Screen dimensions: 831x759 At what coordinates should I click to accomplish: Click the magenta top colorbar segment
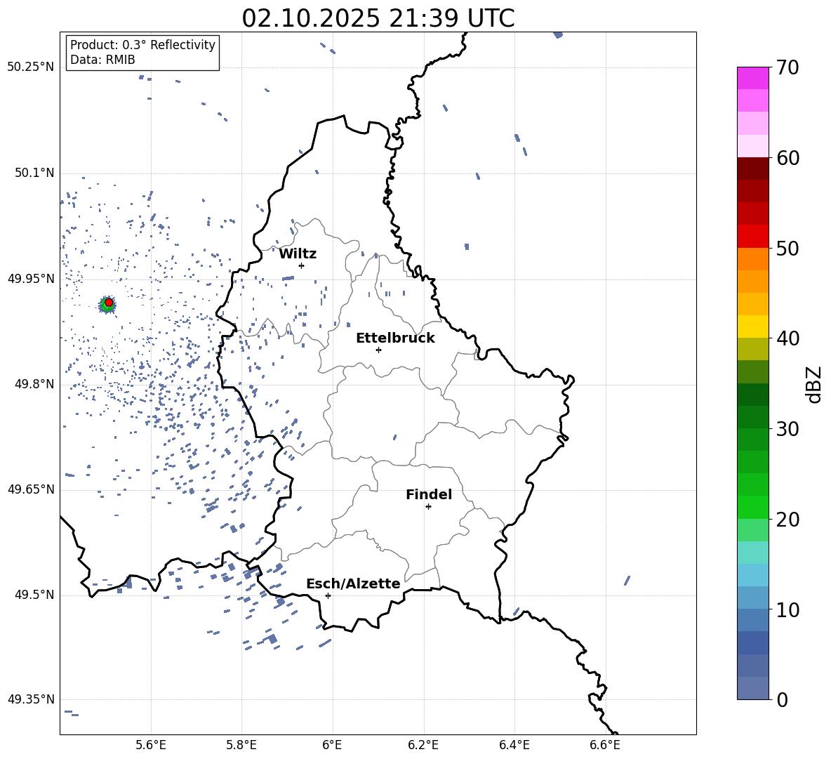(752, 78)
